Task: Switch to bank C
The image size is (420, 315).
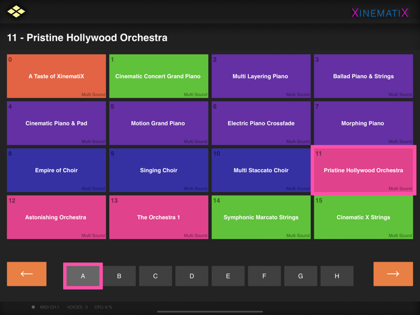Action: pos(155,276)
